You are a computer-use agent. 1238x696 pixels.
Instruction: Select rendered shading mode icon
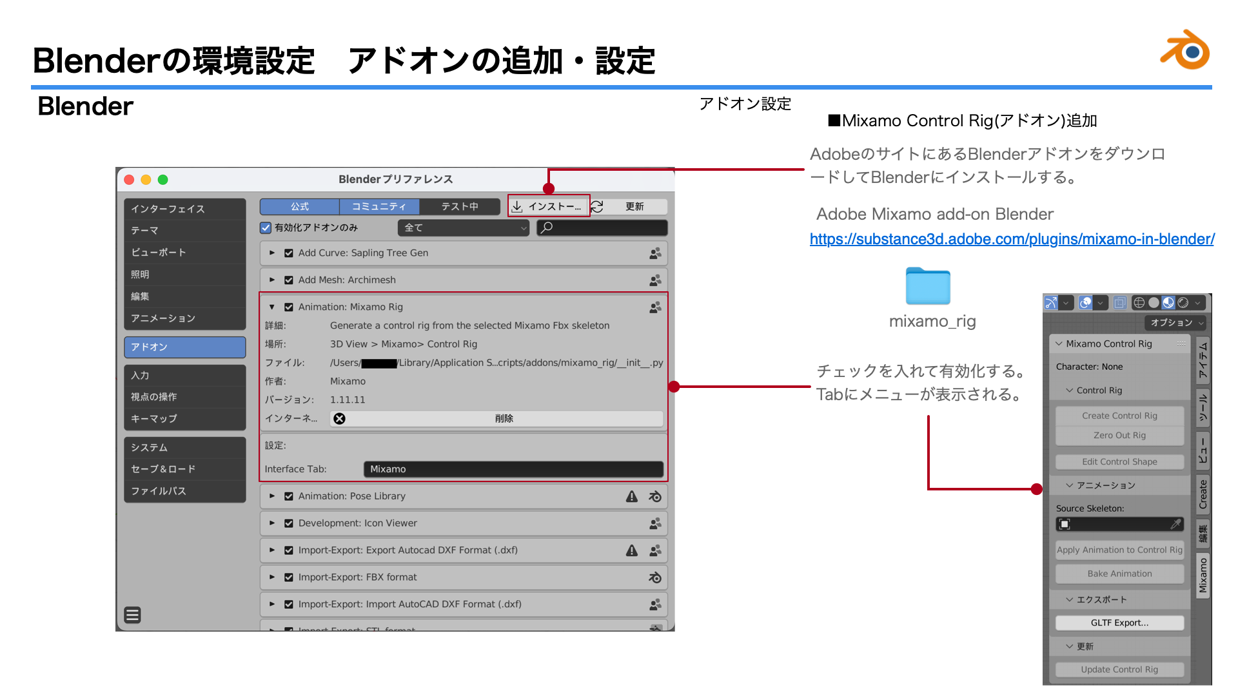[x=1183, y=302]
